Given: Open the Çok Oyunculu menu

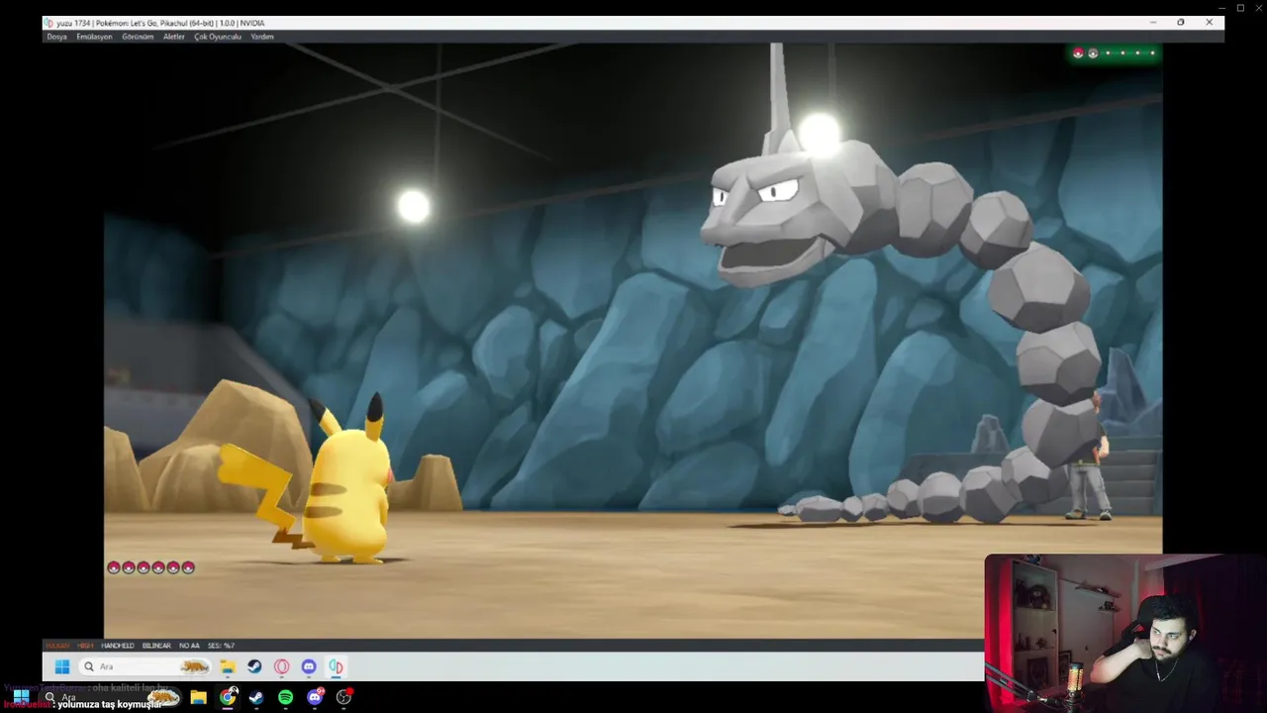Looking at the screenshot, I should click(218, 37).
